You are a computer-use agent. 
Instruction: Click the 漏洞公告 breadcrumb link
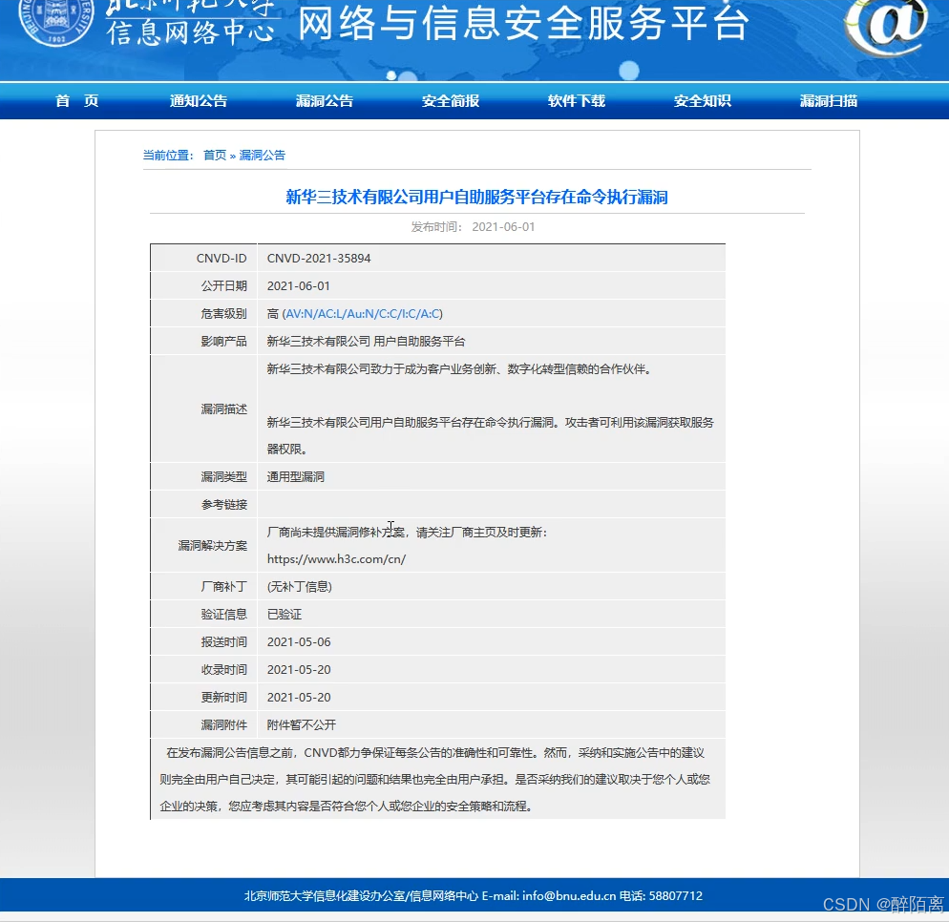pyautogui.click(x=262, y=155)
